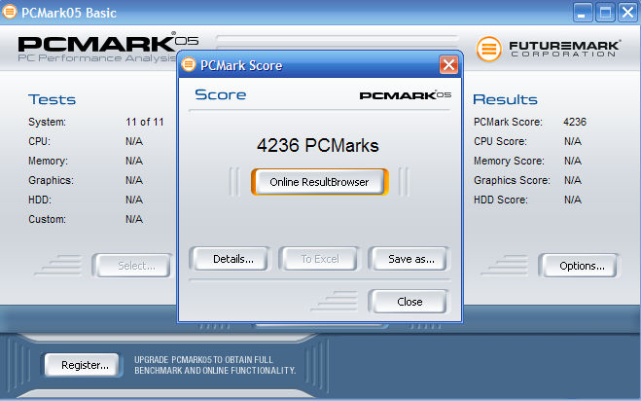The height and width of the screenshot is (401, 641).
Task: Click the PCMARK05 logo in score dialog
Action: coord(405,95)
